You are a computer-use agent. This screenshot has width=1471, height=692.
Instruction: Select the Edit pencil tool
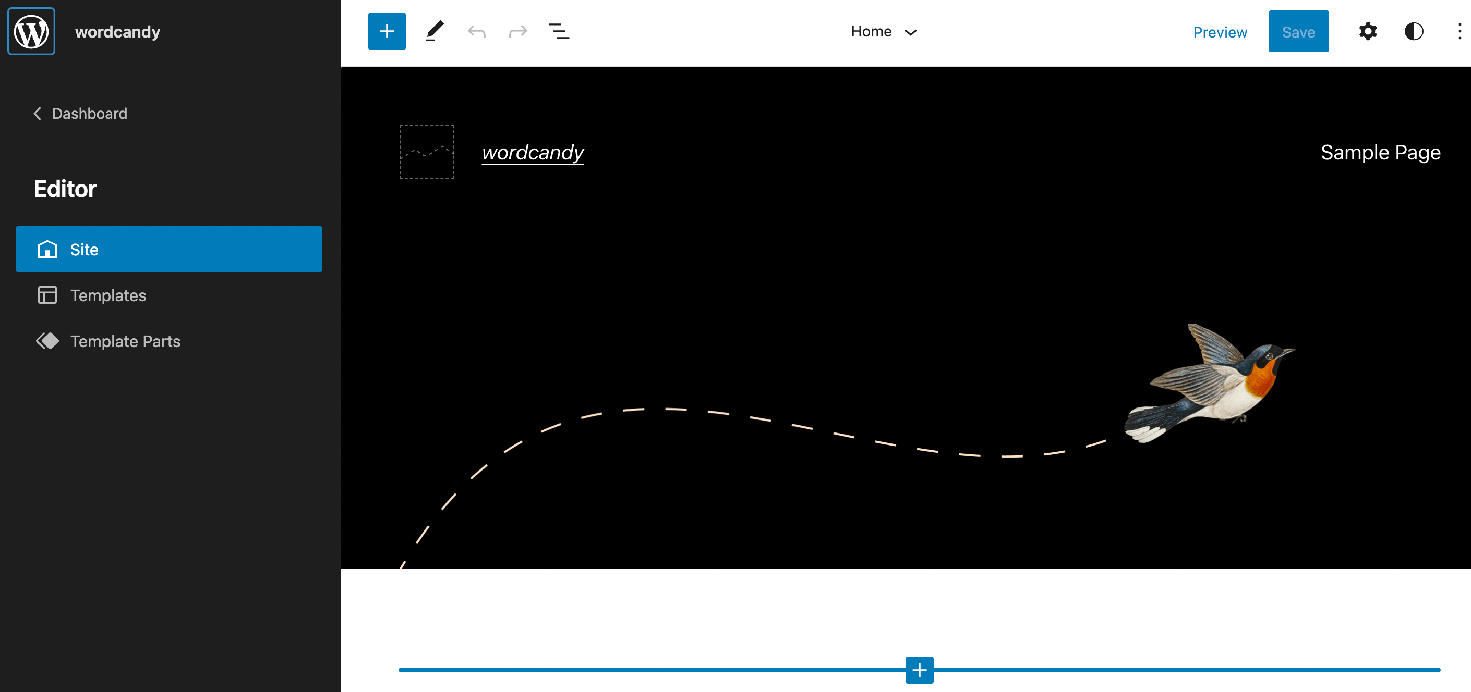435,31
